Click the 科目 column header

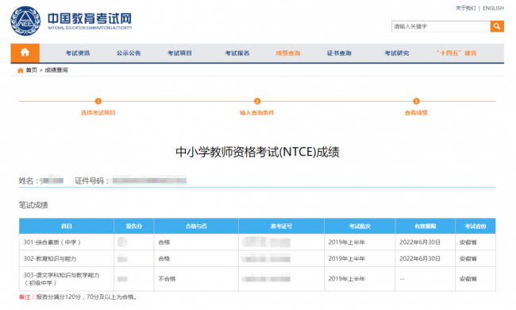(x=67, y=227)
